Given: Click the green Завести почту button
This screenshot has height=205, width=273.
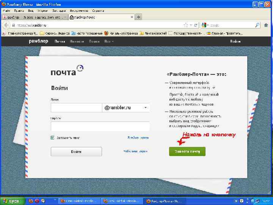Looking at the screenshot, I should pos(187,151).
